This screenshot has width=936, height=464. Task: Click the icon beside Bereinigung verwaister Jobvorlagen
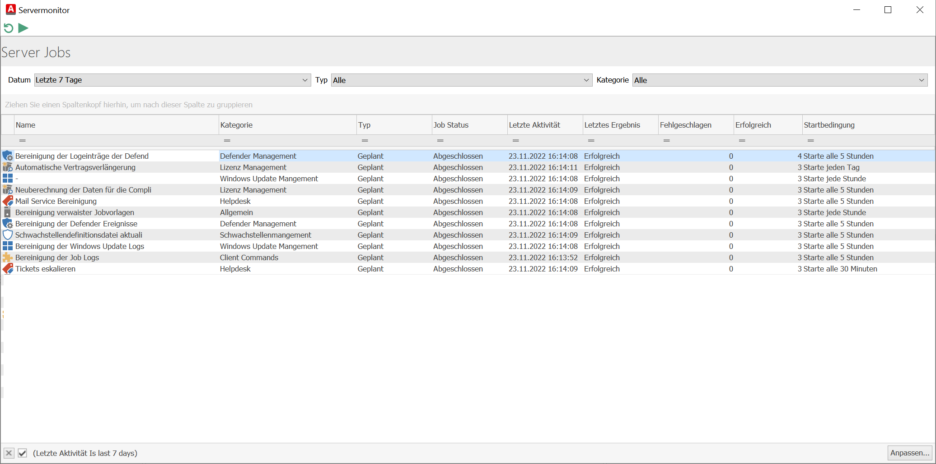coord(8,212)
